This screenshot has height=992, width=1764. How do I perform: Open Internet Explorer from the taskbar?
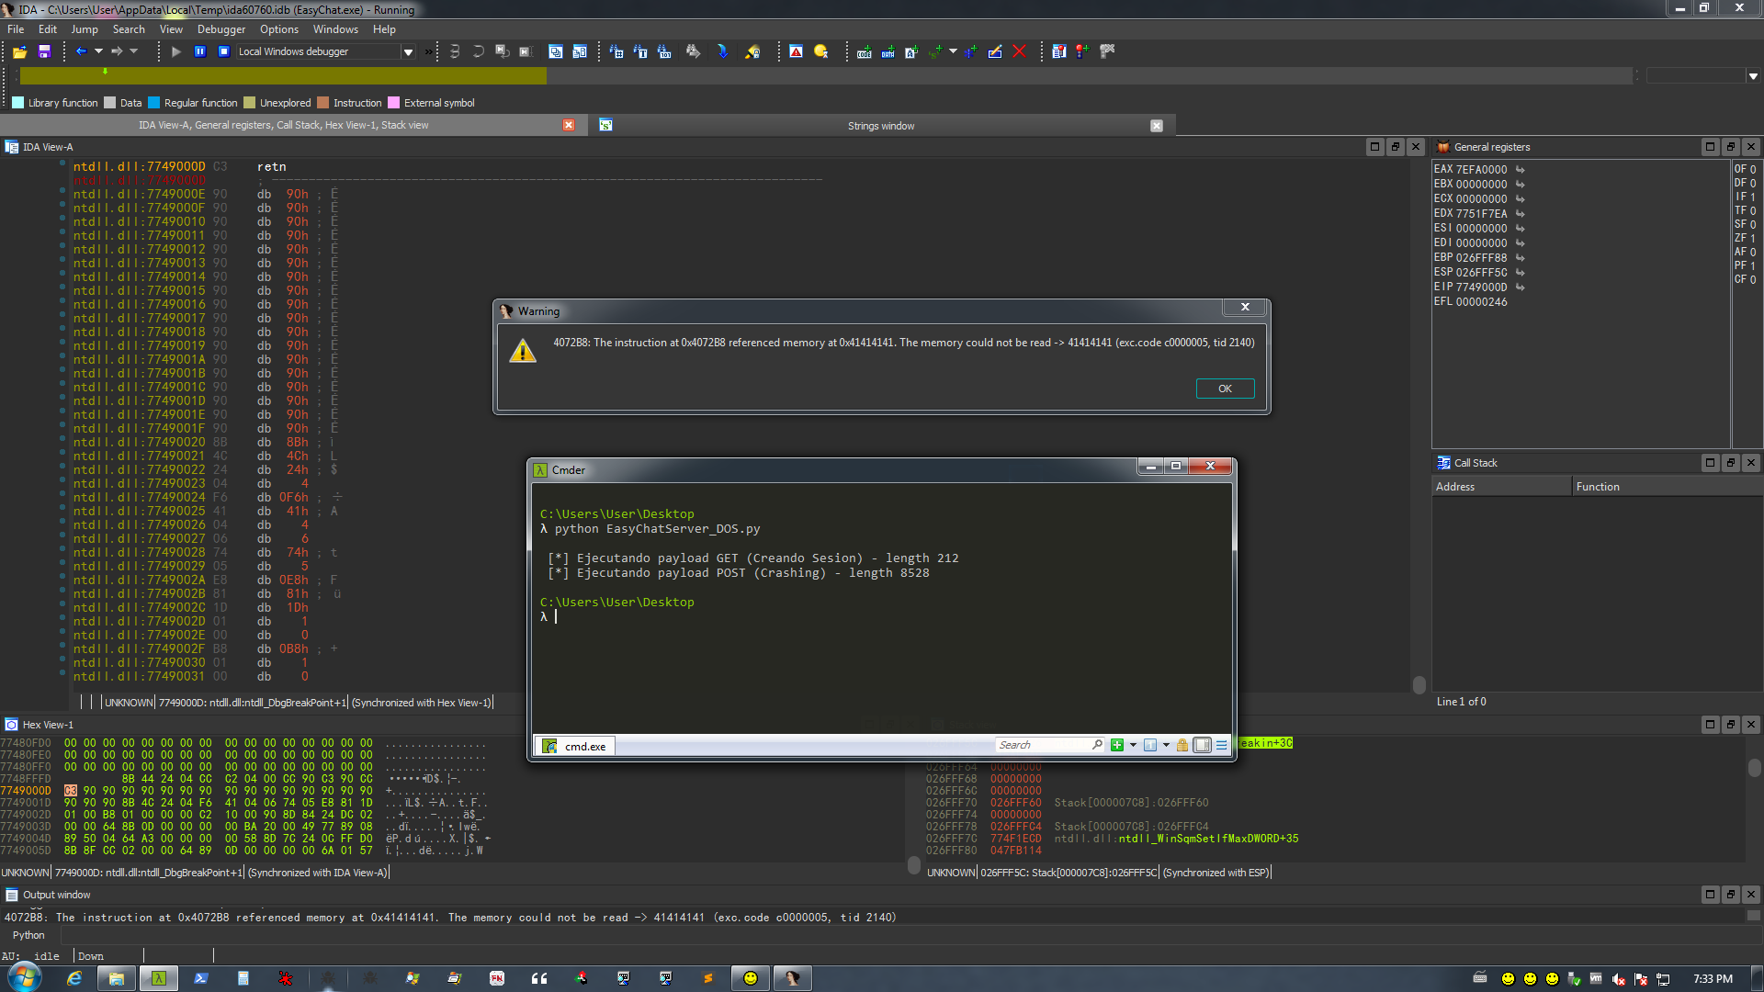[x=74, y=979]
